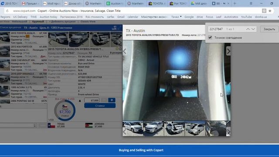Show previous photo in large viewer
Image resolution: width=279 pixels, height=157 pixels.
[125, 51]
